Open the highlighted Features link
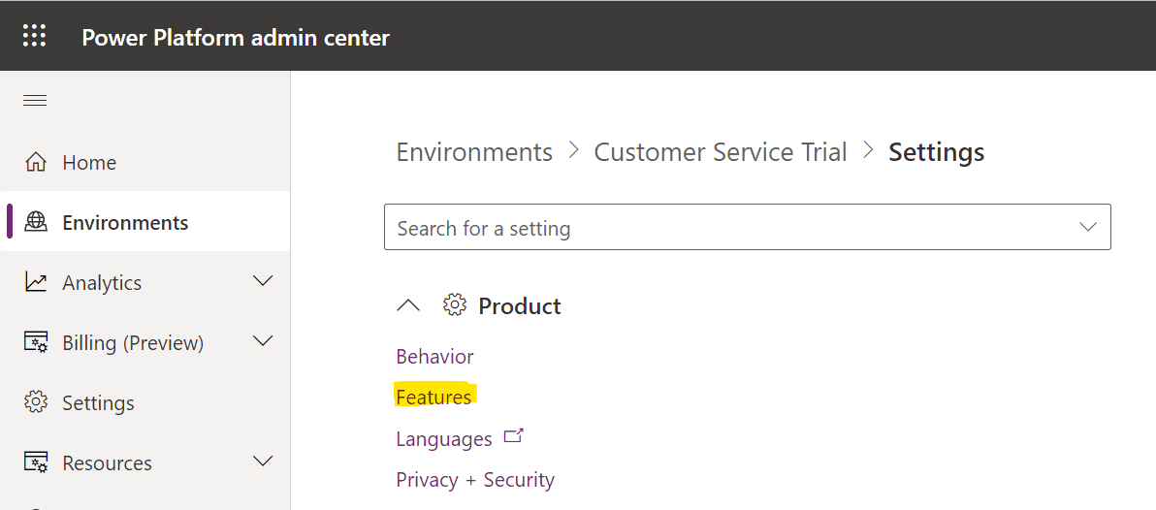This screenshot has height=510, width=1156. (x=433, y=397)
